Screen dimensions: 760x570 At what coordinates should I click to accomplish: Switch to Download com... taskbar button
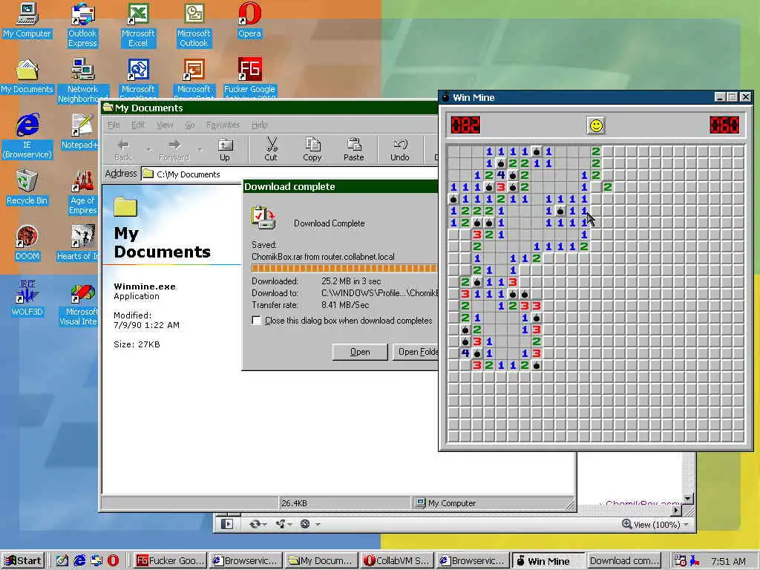tap(624, 560)
